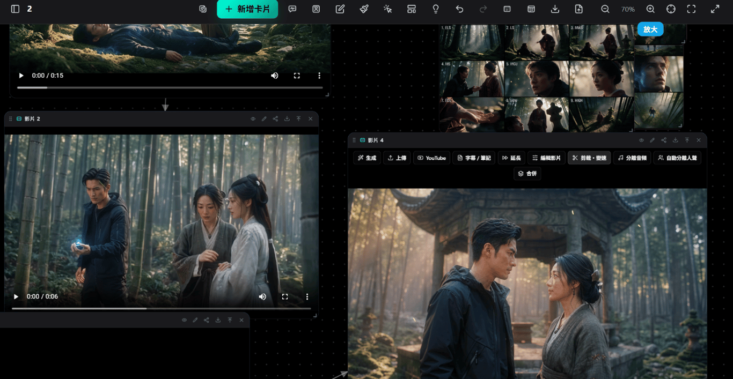
Task: Click the lightbulb idea icon
Action: pos(436,9)
